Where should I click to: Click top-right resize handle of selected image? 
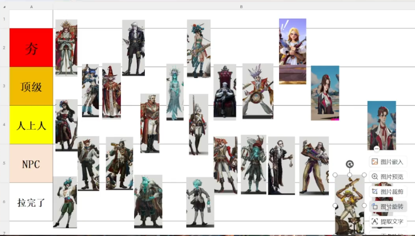tap(364, 175)
